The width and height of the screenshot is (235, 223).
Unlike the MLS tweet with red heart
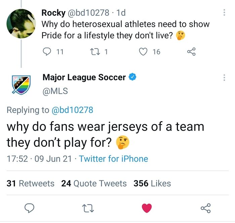147,209
